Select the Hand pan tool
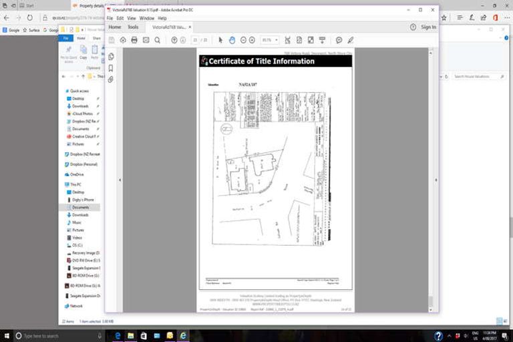 tap(232, 40)
